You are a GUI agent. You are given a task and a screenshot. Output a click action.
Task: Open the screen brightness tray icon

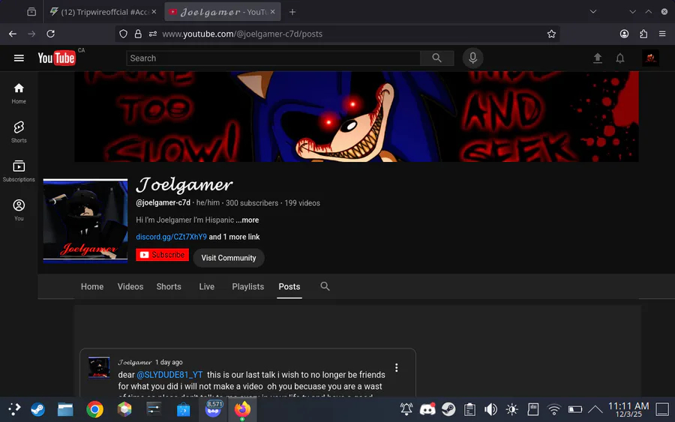pos(511,409)
